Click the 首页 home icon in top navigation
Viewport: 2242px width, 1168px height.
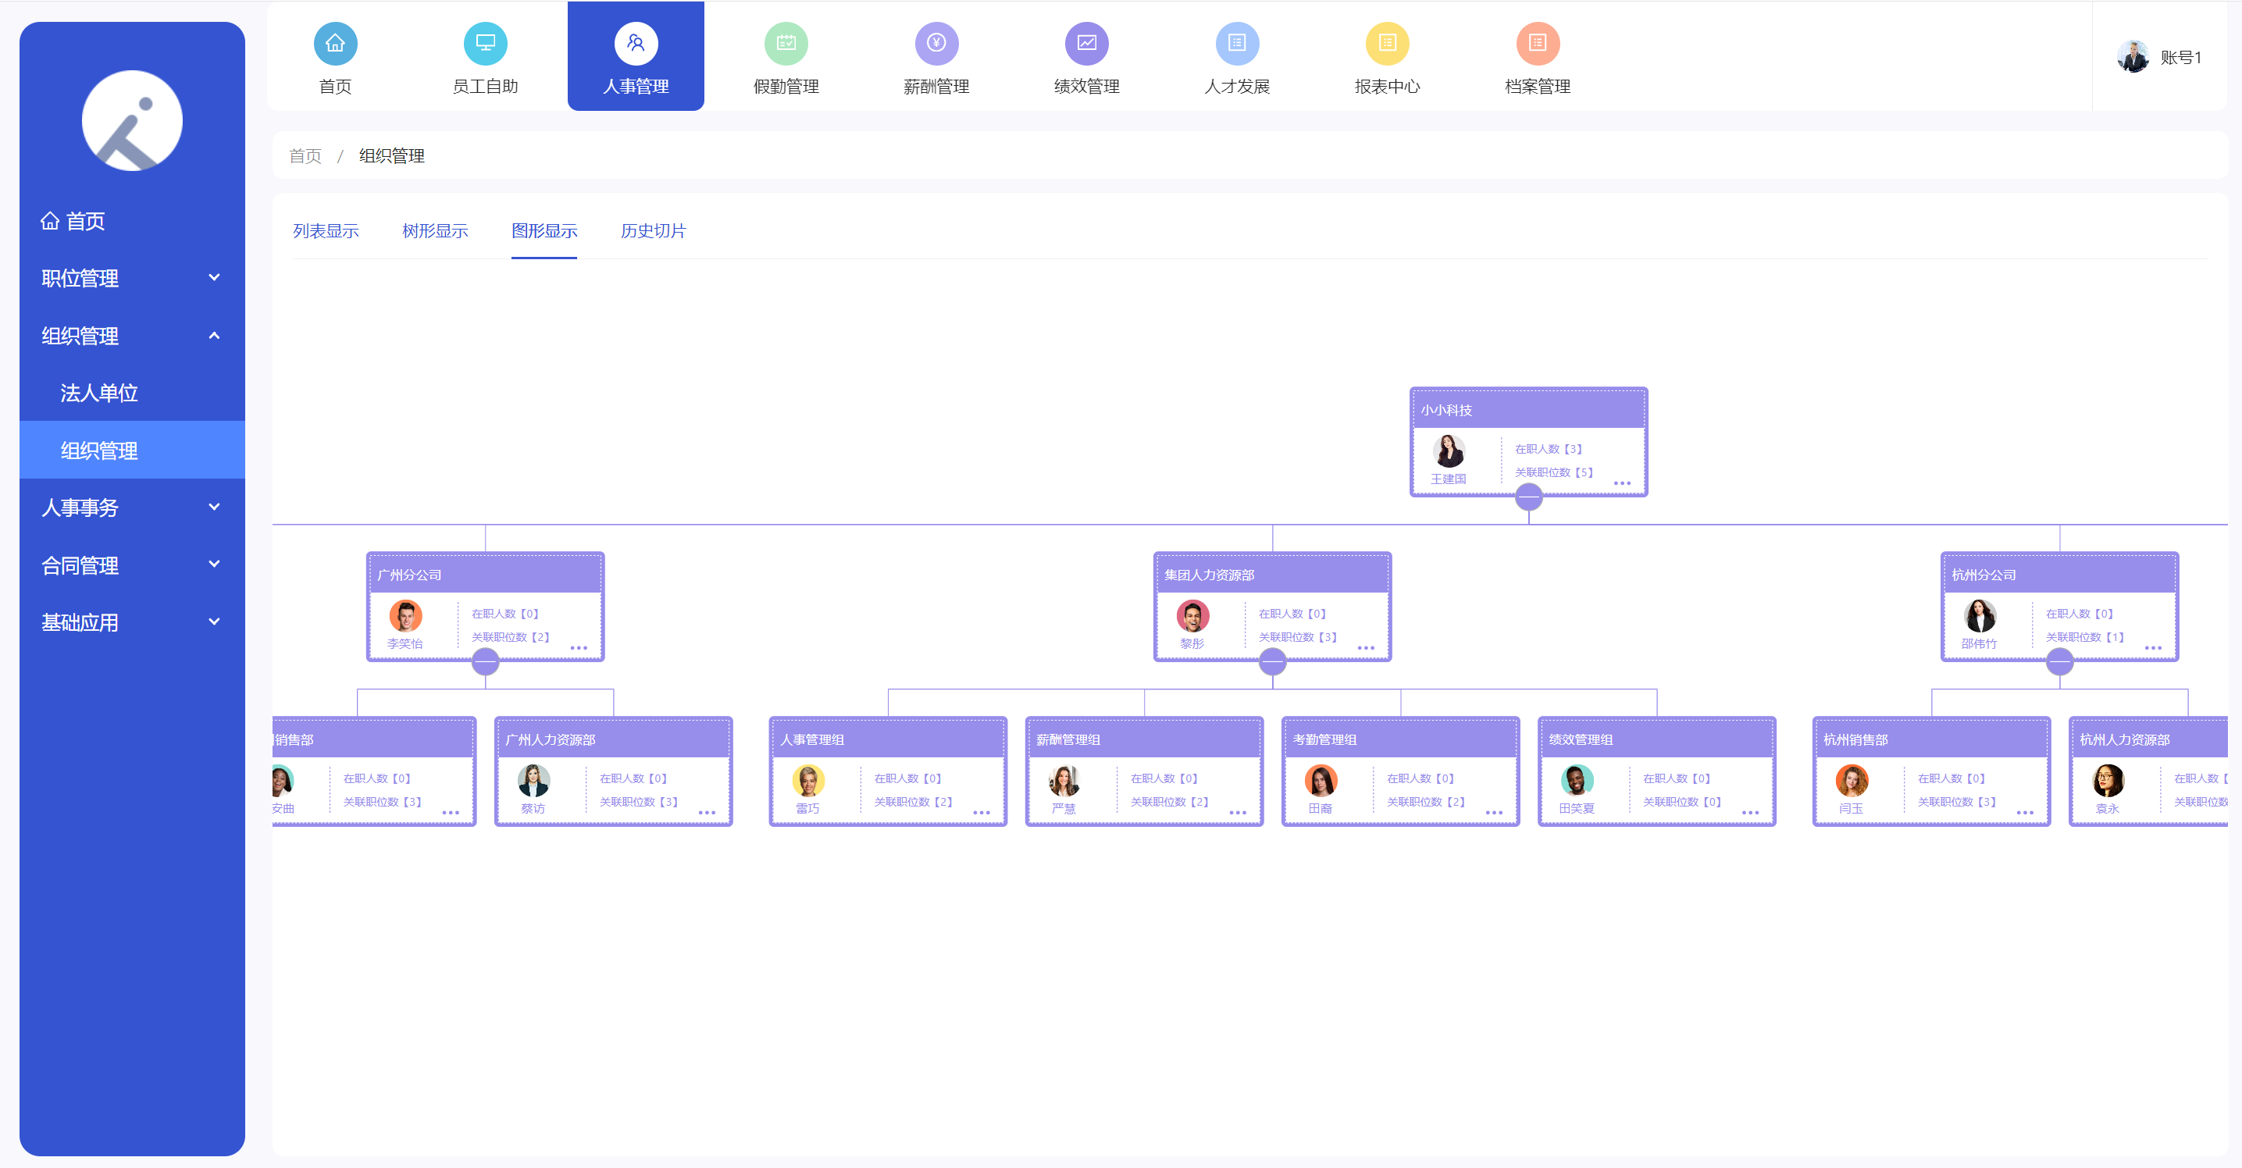(x=335, y=43)
